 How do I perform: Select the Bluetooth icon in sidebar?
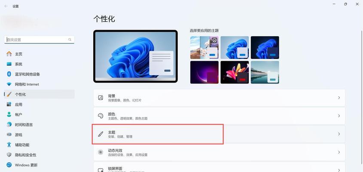9,74
